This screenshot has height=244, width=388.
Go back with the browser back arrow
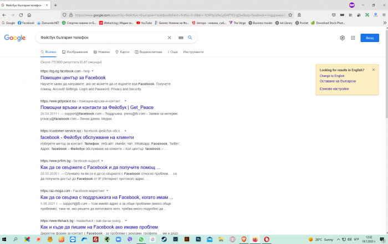(4, 15)
